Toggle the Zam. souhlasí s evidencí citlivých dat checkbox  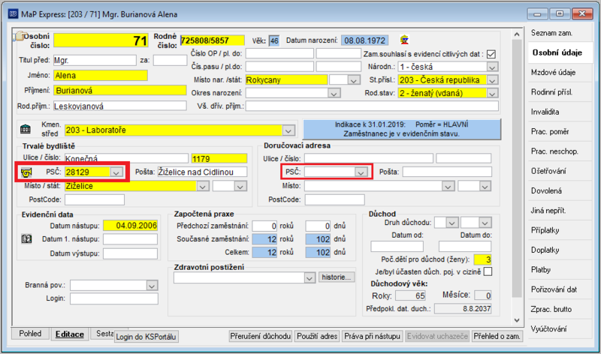(x=491, y=54)
